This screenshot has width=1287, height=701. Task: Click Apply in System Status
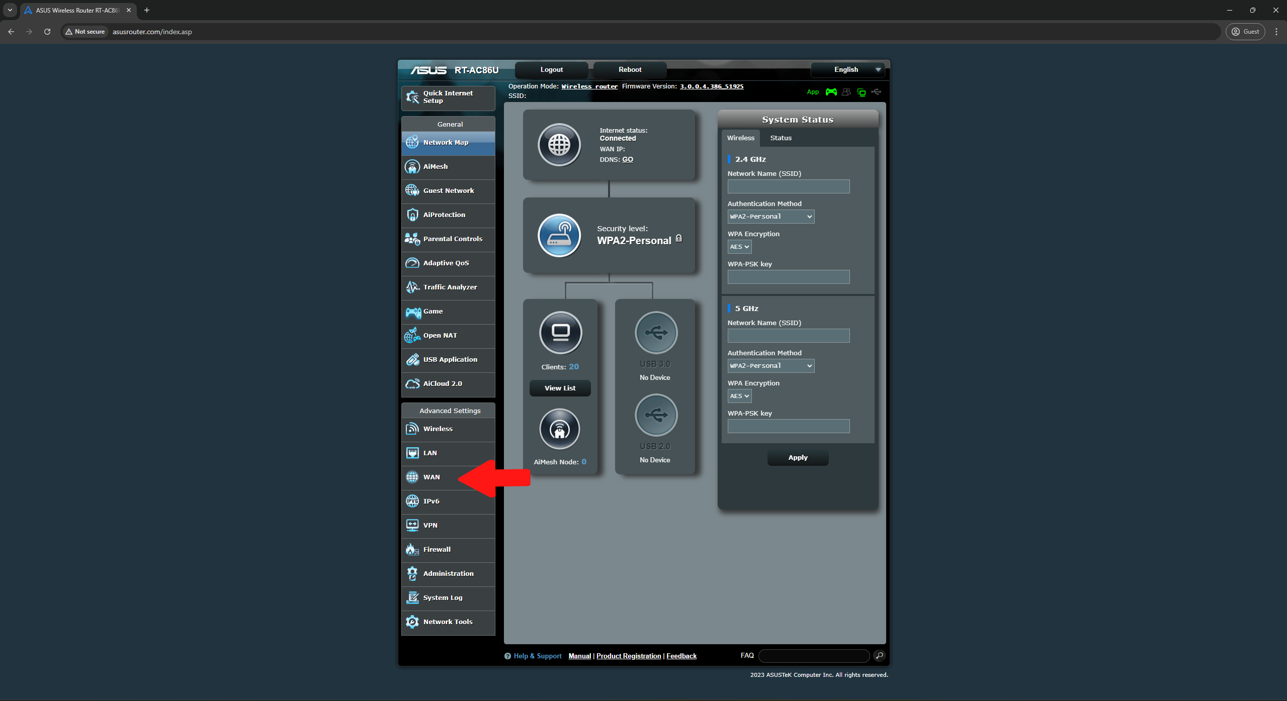(x=798, y=458)
